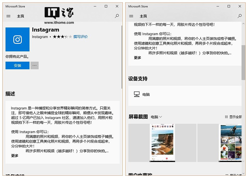Install Instagram with the 安装 button
This screenshot has width=248, height=178.
click(17, 66)
